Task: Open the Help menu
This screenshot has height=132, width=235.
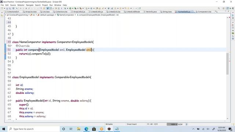Action: [x=65, y=5]
